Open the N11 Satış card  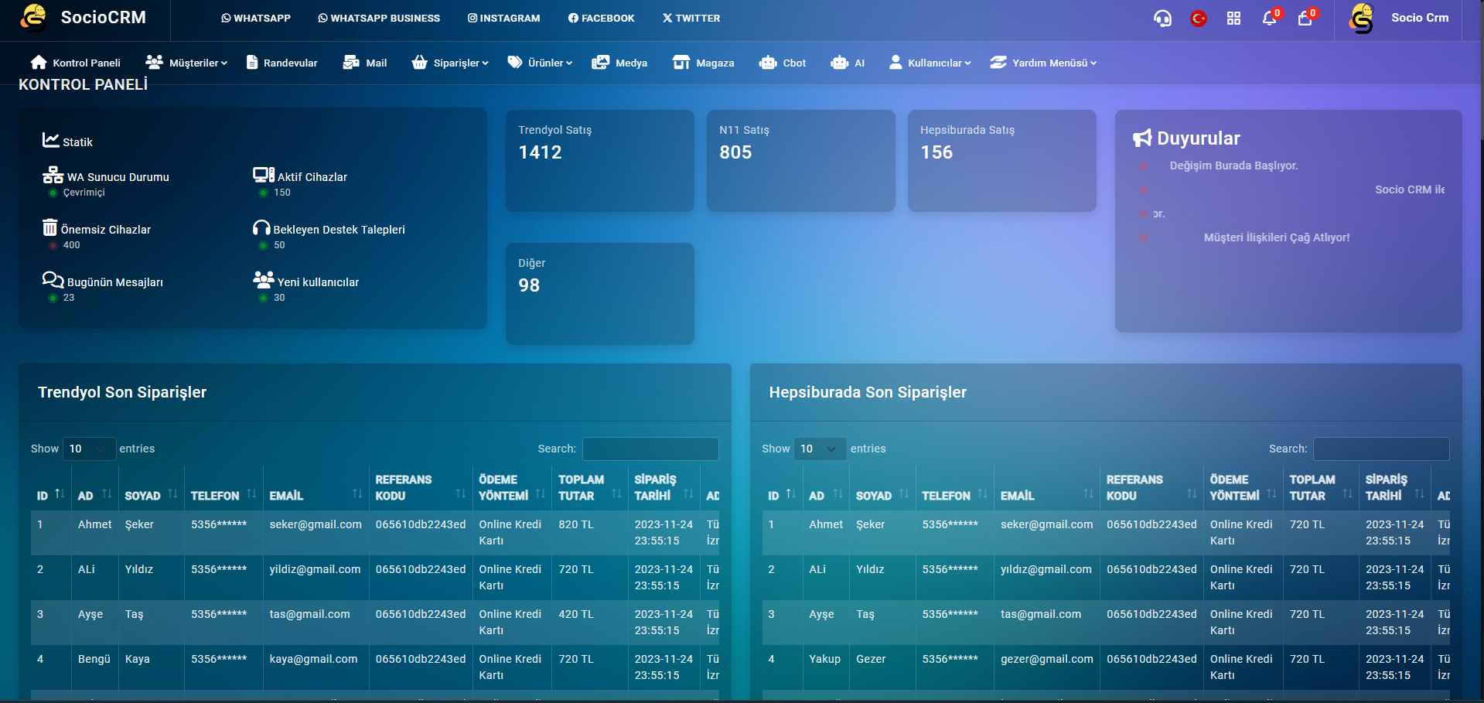click(x=801, y=161)
